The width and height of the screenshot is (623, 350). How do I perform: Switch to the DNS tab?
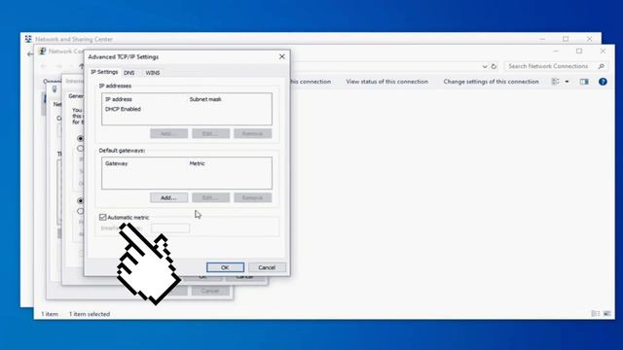coord(129,73)
